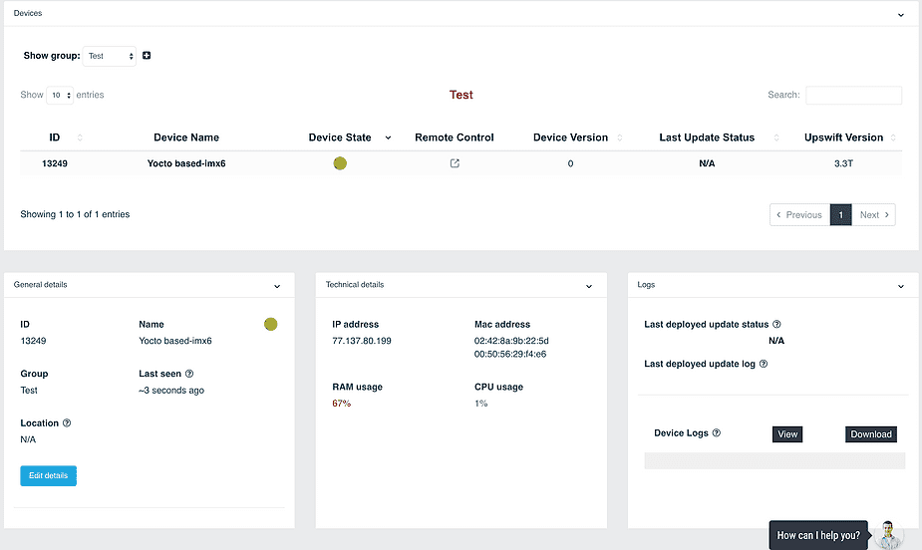The image size is (922, 550).
Task: Click status dot in General details panel
Action: point(270,325)
